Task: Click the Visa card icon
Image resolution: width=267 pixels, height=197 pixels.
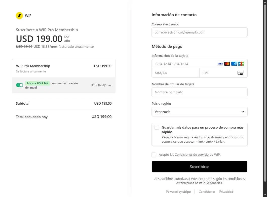Action: 220,64
